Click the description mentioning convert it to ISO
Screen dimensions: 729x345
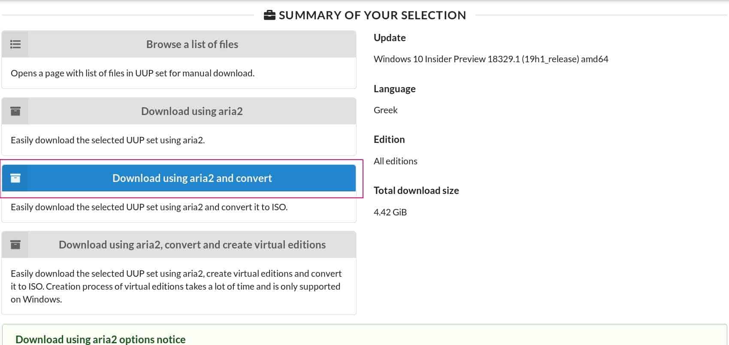coord(149,207)
